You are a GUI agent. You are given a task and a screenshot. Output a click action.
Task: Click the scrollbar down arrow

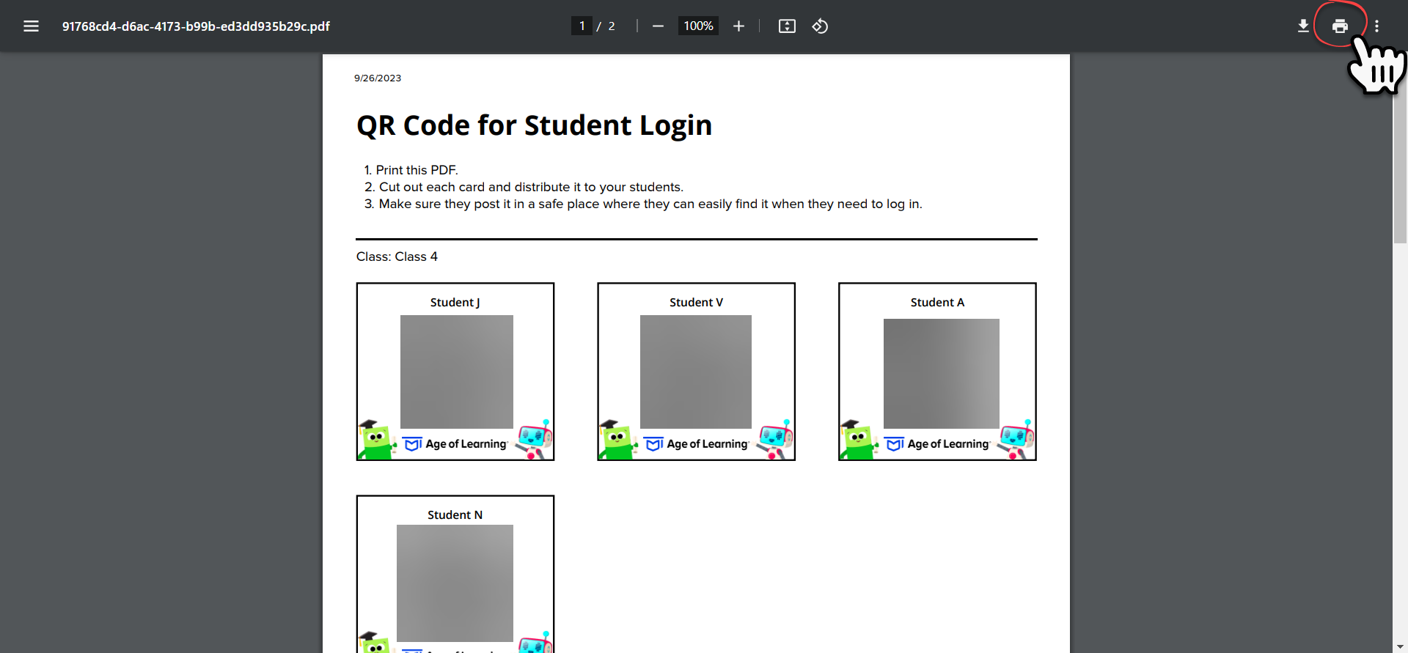click(x=1400, y=647)
